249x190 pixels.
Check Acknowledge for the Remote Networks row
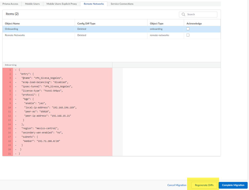point(188,35)
